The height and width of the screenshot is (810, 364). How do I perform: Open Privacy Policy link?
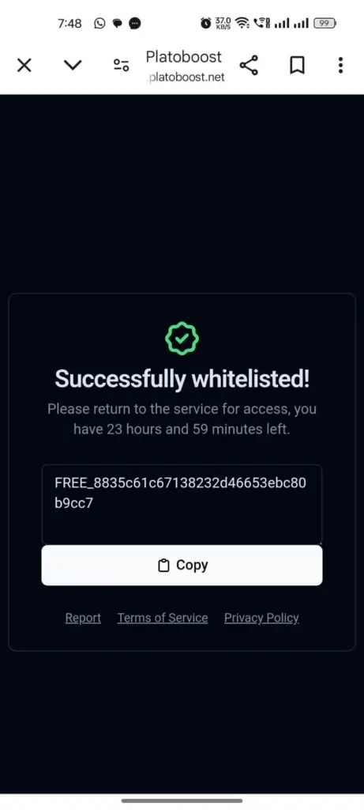261,618
